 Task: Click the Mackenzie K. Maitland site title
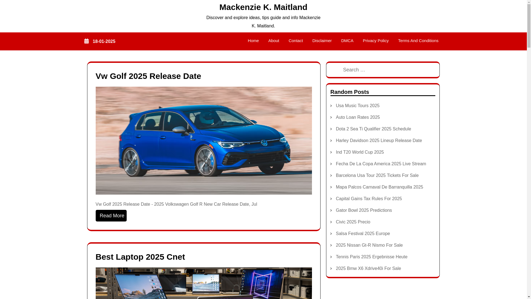(263, 7)
